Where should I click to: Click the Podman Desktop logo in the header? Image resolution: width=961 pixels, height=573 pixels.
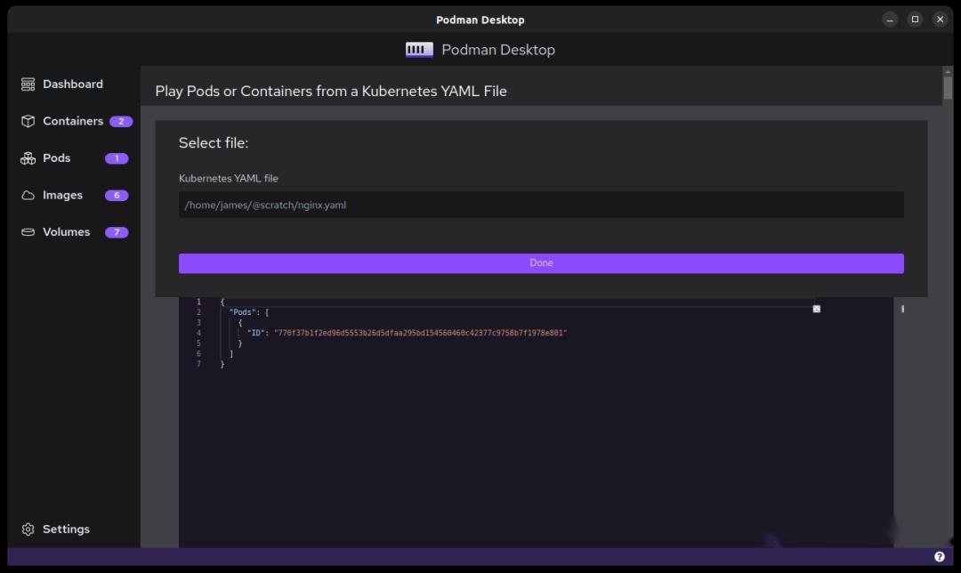pyautogui.click(x=418, y=49)
